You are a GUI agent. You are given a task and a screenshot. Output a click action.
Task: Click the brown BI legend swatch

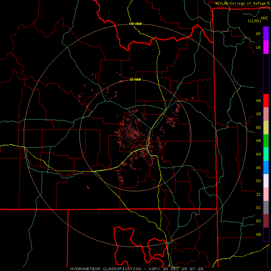(266, 221)
